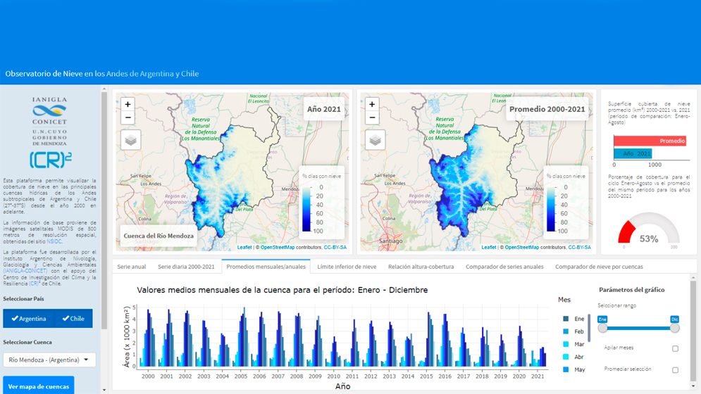Viewport: 701px width, 394px height.
Task: Open layers control on Promedio 2000-2021 map
Action: [x=375, y=140]
